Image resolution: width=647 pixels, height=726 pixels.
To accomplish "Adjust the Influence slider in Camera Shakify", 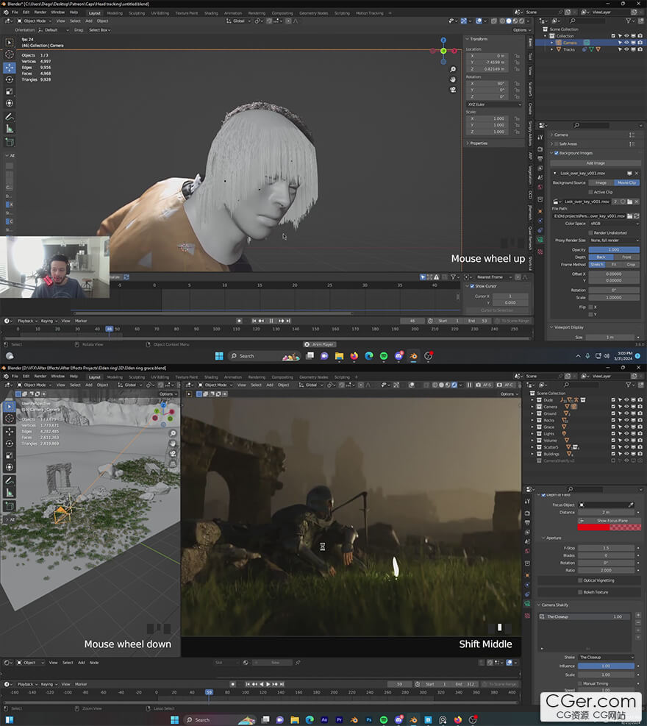I will pyautogui.click(x=606, y=666).
